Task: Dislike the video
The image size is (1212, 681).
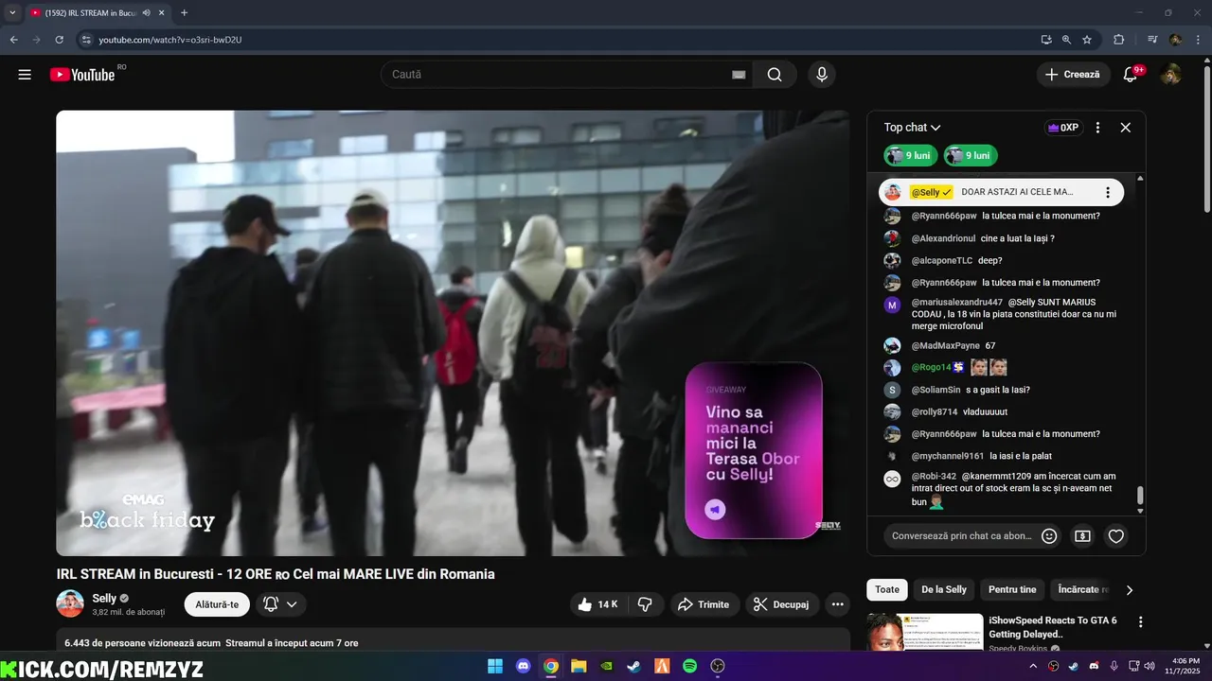Action: click(x=645, y=604)
